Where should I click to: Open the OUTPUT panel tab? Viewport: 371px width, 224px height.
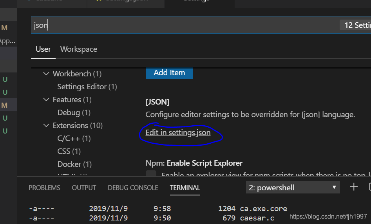84,188
